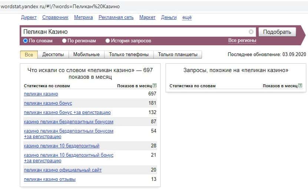Focus the keyword search input field
308x189 pixels.
click(x=133, y=32)
